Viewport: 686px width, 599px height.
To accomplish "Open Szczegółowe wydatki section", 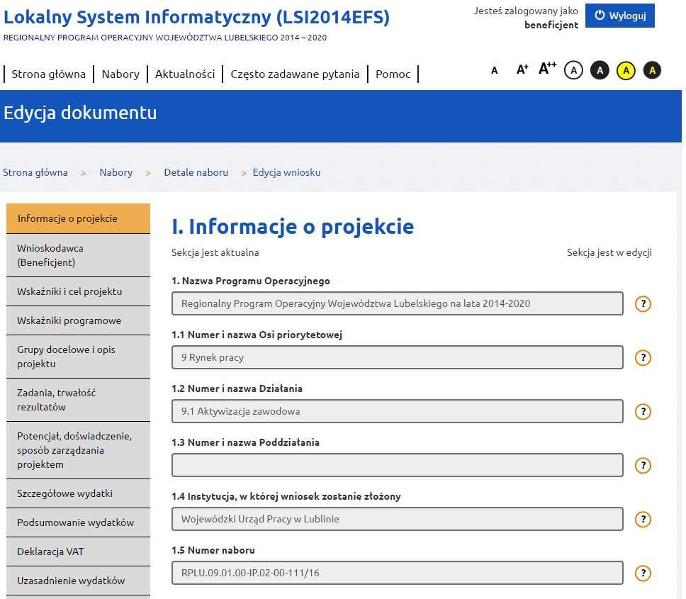I will tap(79, 493).
